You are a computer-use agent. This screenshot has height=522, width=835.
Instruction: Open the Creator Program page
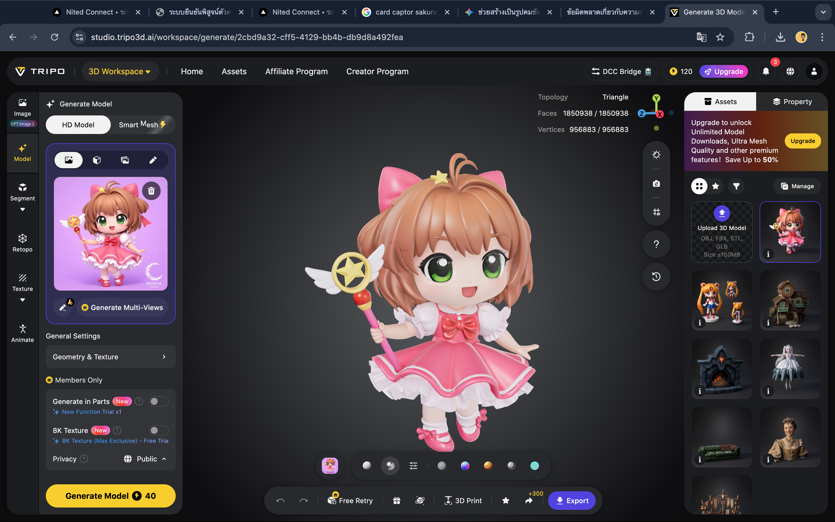pos(377,71)
